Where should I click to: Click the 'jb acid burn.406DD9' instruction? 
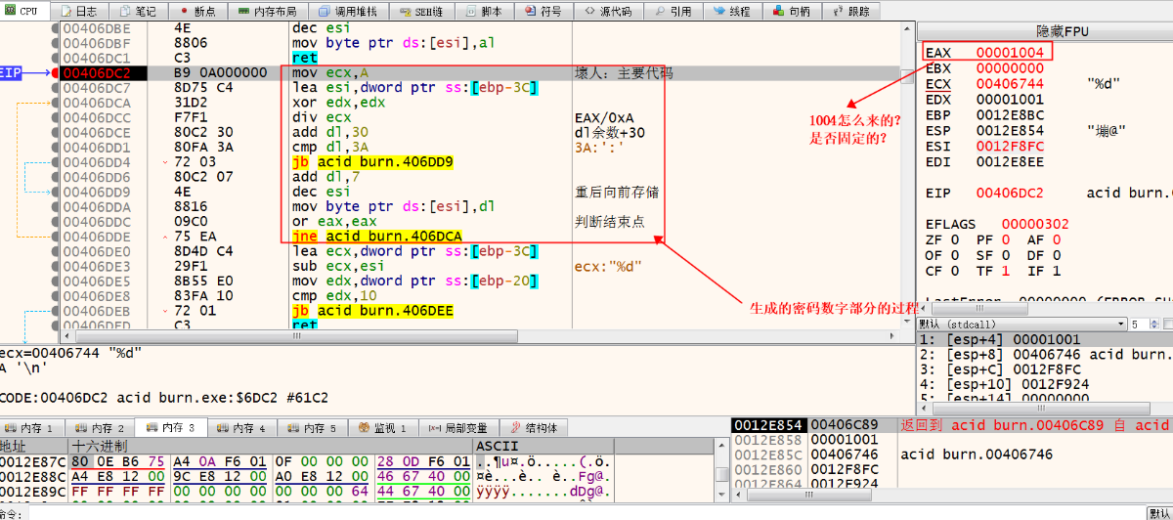pyautogui.click(x=371, y=162)
